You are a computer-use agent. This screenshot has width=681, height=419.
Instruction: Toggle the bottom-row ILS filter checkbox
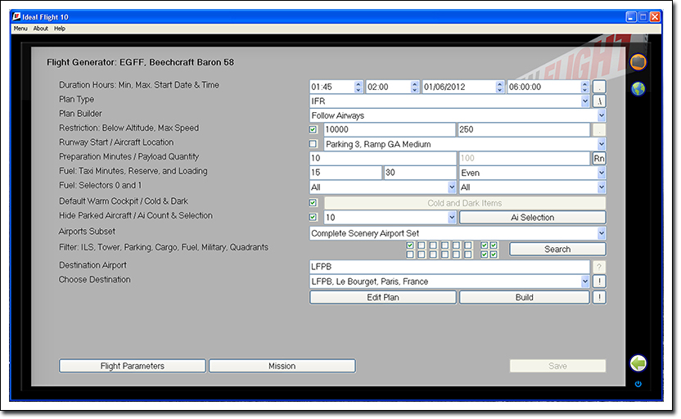tap(410, 255)
